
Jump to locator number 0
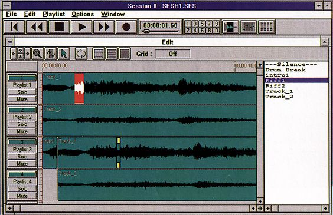pyautogui.click(x=216, y=30)
